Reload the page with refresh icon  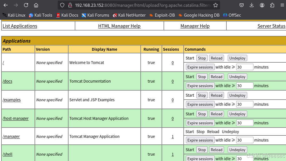pyautogui.click(x=26, y=5)
